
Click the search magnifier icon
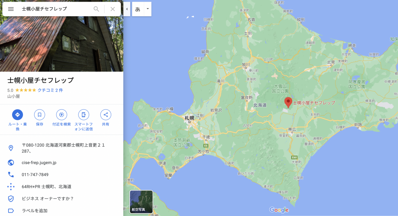96,9
